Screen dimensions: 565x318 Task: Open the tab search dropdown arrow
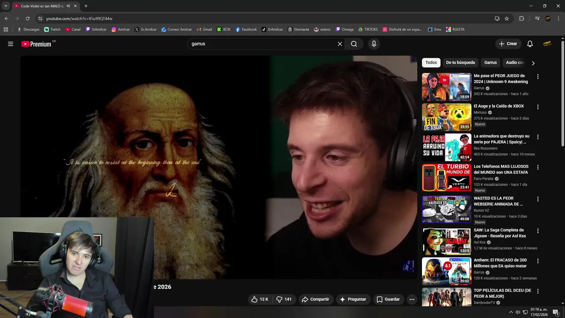click(6, 6)
